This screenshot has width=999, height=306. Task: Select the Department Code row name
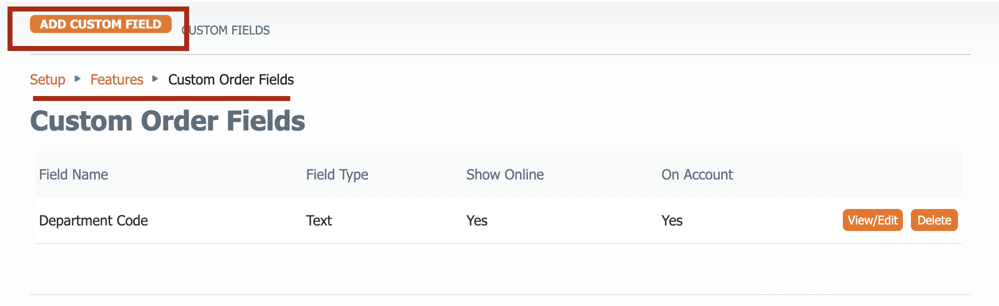(x=94, y=220)
